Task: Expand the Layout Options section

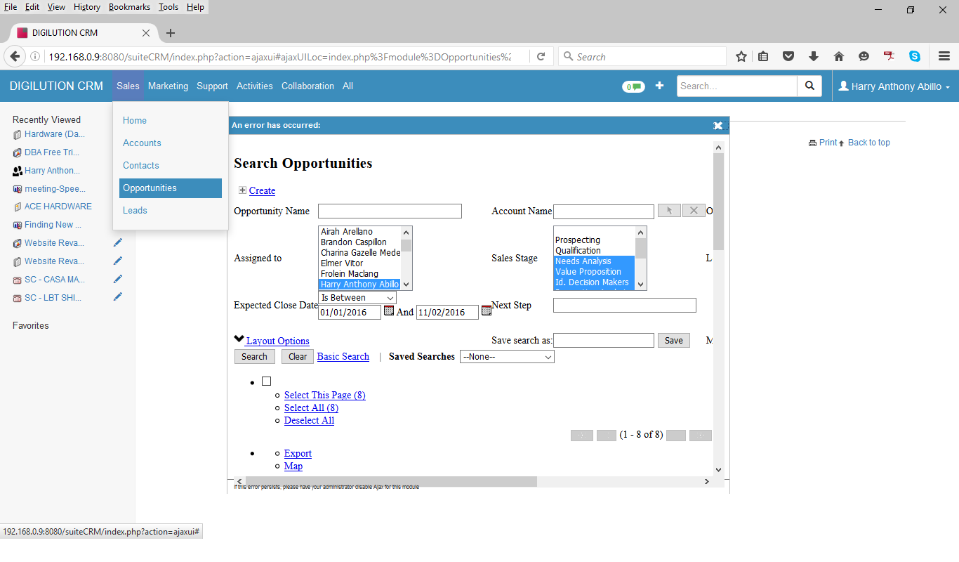Action: pos(277,341)
